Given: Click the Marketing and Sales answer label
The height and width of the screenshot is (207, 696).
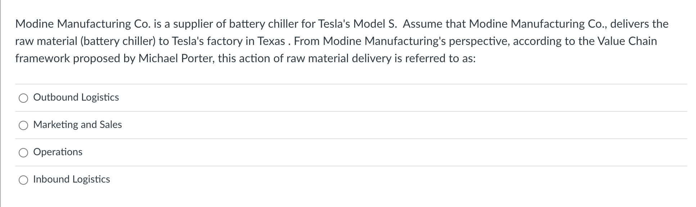Looking at the screenshot, I should click(x=77, y=125).
